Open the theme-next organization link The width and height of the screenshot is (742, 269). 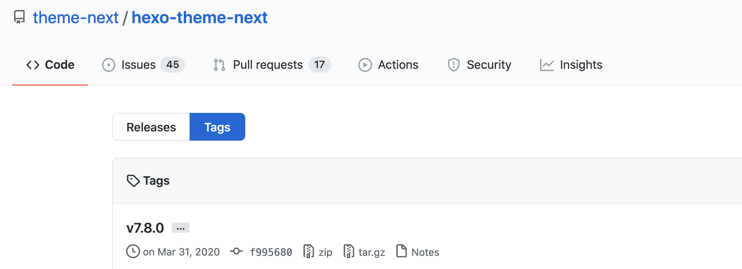tap(75, 18)
